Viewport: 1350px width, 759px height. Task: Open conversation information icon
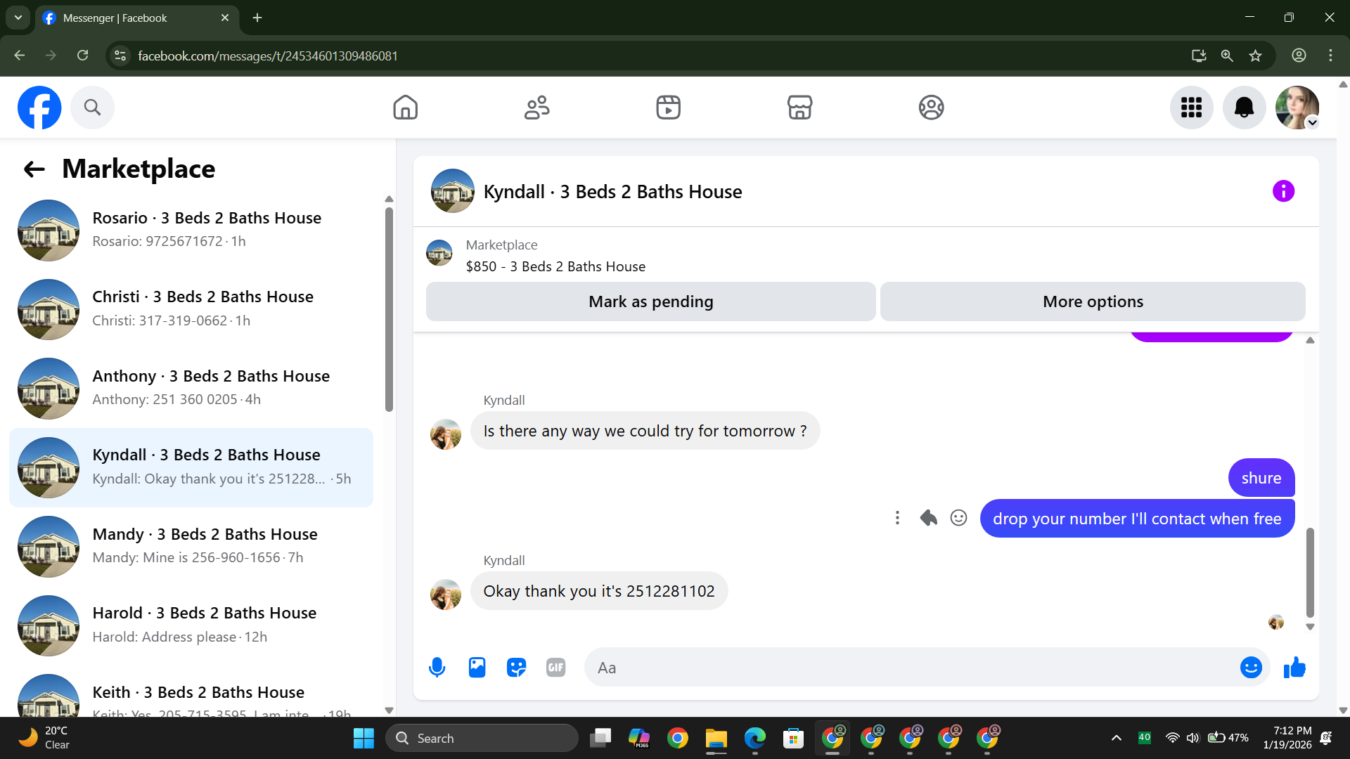[x=1283, y=191]
